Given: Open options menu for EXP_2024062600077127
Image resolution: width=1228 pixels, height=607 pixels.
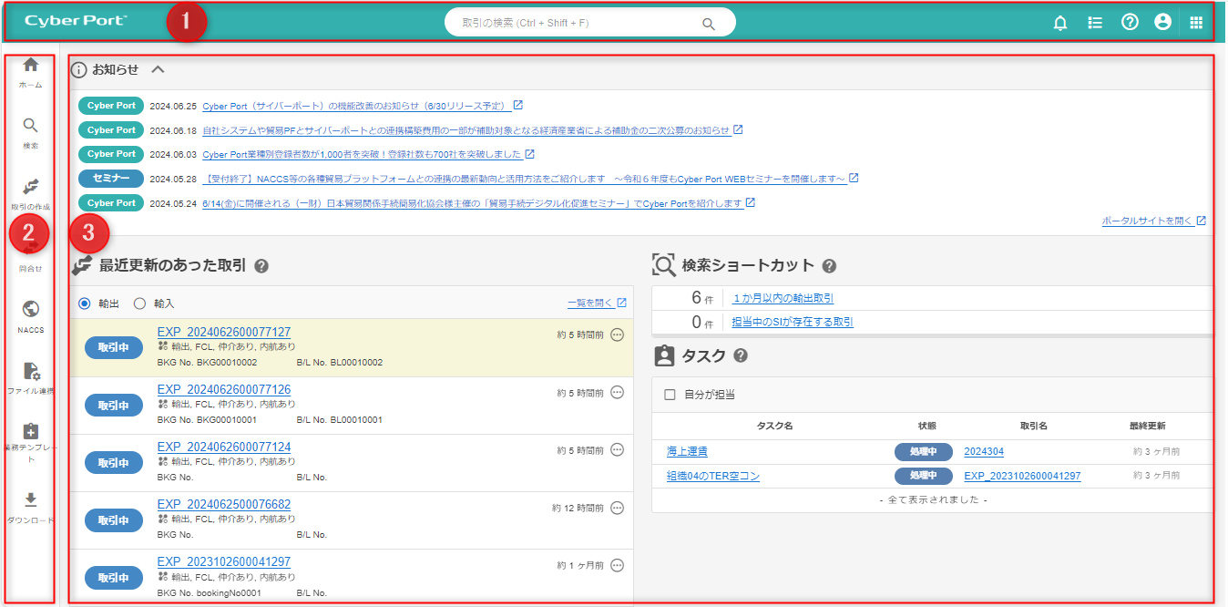Looking at the screenshot, I should [617, 334].
